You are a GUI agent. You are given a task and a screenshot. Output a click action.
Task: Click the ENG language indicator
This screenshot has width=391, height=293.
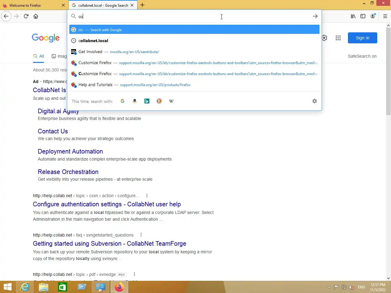click(361, 287)
